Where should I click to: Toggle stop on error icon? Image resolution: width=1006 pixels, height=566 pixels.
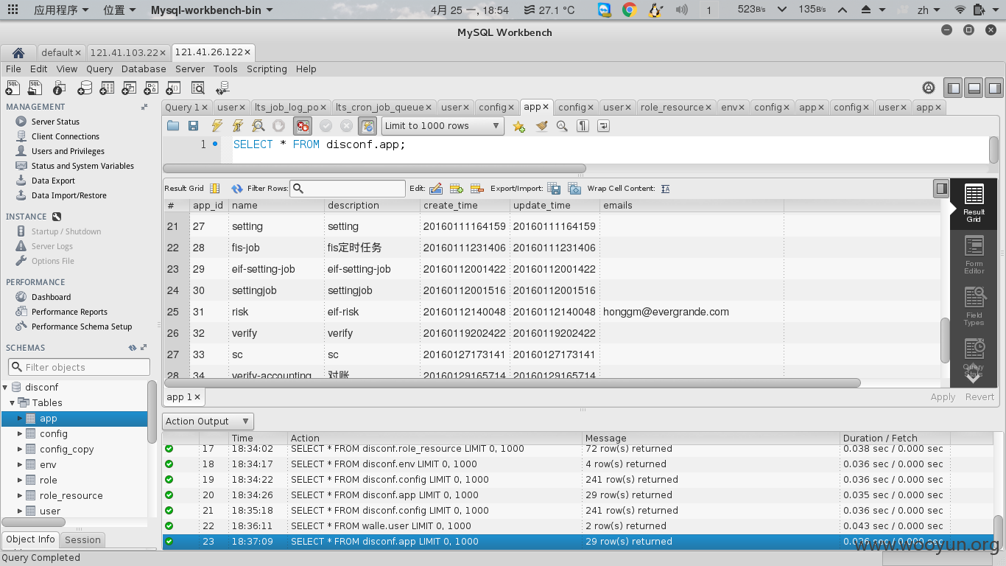[302, 126]
